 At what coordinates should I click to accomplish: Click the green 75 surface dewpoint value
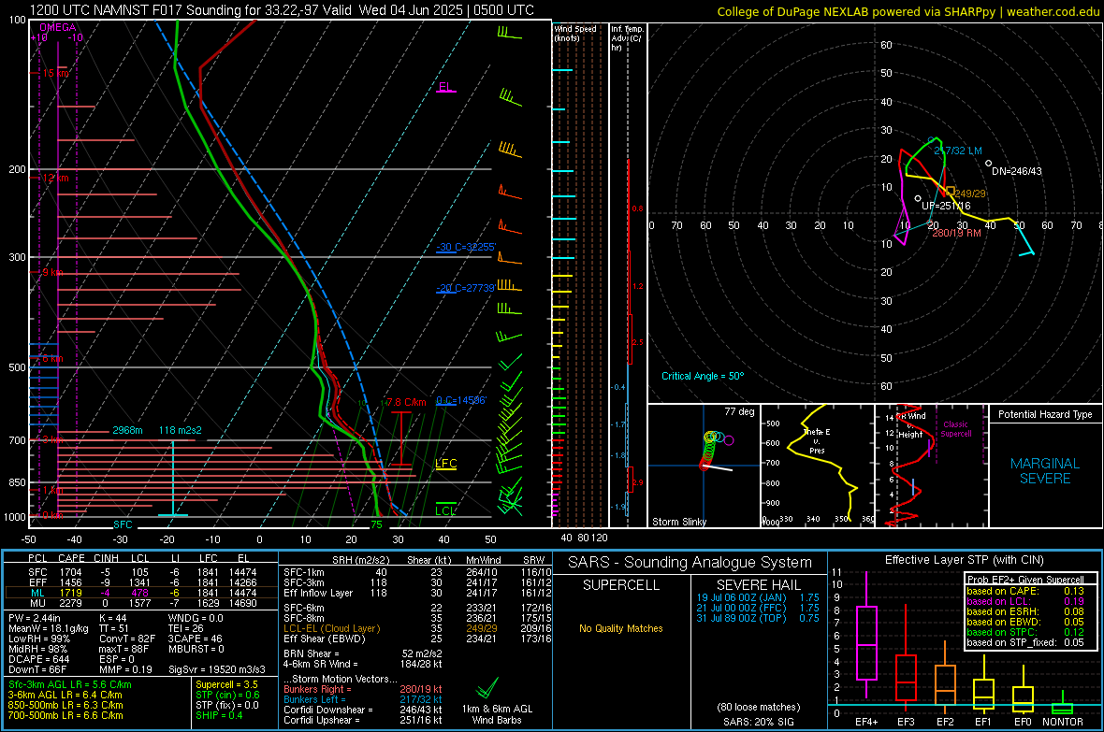[377, 524]
